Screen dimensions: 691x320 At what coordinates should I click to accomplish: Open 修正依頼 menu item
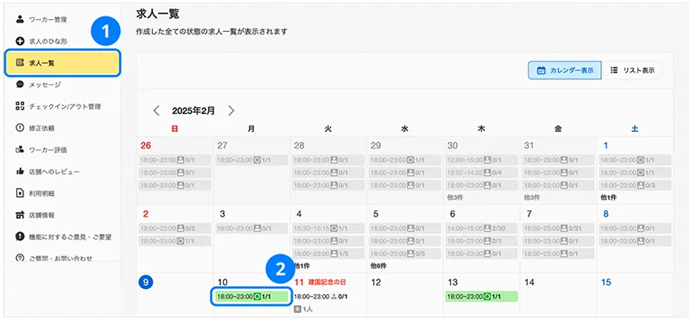click(x=41, y=129)
